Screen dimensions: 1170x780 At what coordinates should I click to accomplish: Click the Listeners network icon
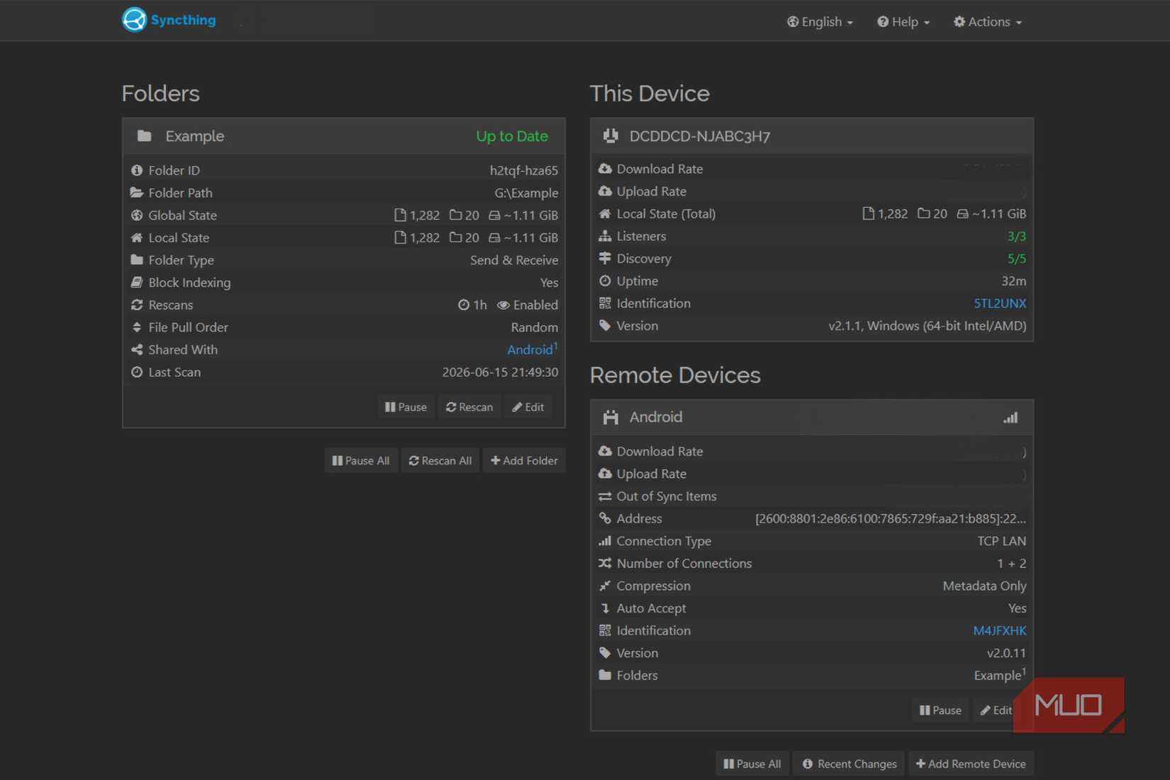(605, 236)
